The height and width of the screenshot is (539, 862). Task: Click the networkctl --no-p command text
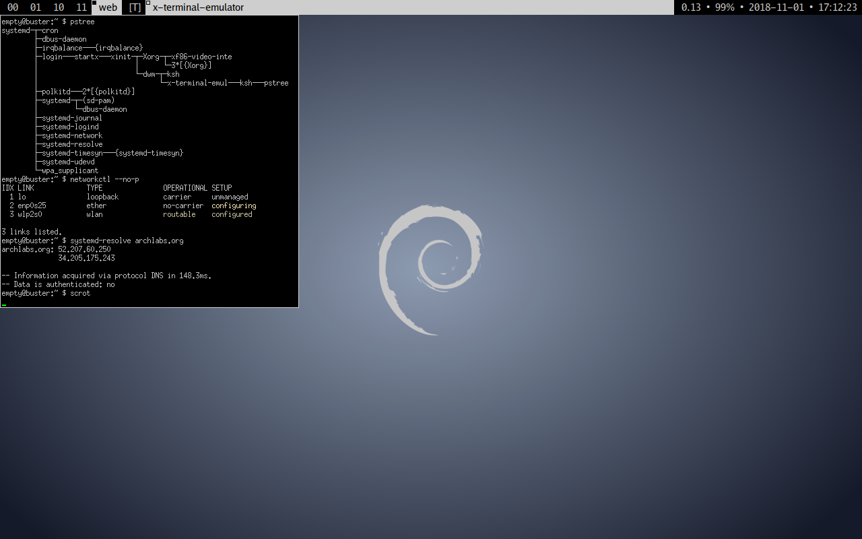tap(104, 179)
